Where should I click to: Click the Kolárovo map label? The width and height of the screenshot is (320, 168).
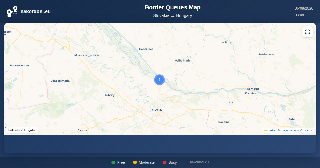(227, 42)
